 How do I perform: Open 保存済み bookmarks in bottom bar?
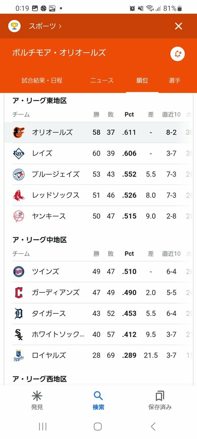pyautogui.click(x=160, y=400)
